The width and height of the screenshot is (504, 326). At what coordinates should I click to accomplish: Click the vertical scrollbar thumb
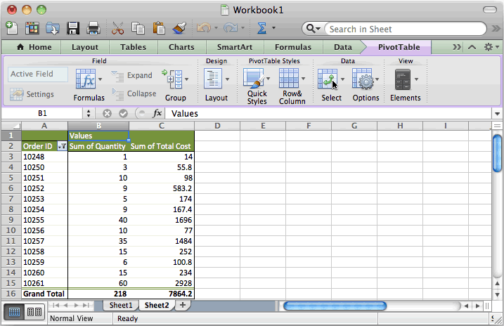[x=497, y=154]
